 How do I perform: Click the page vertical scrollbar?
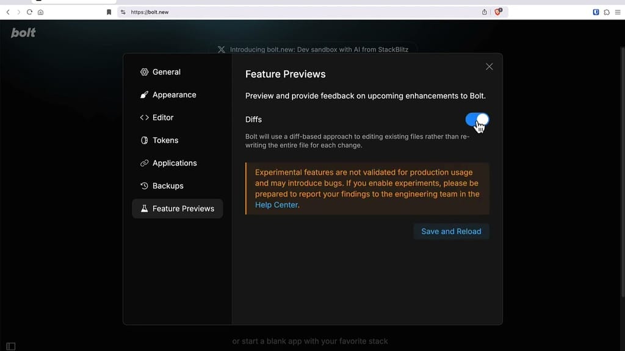[623, 172]
